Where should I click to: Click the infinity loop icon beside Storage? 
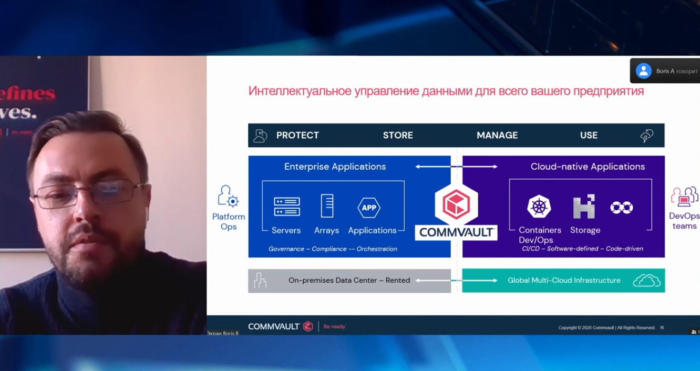click(621, 208)
